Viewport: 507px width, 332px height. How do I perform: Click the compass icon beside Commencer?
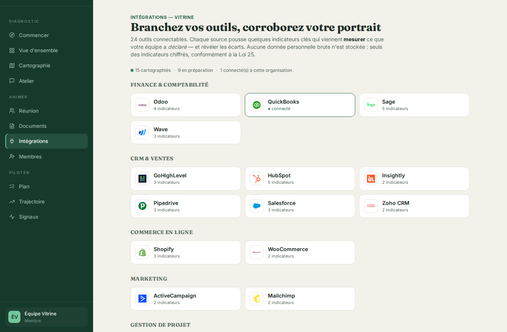pyautogui.click(x=12, y=35)
